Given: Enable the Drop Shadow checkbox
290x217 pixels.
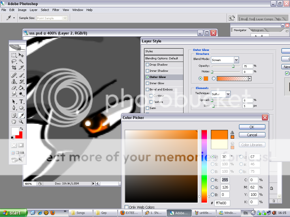Looking at the screenshot, I should [147, 65].
